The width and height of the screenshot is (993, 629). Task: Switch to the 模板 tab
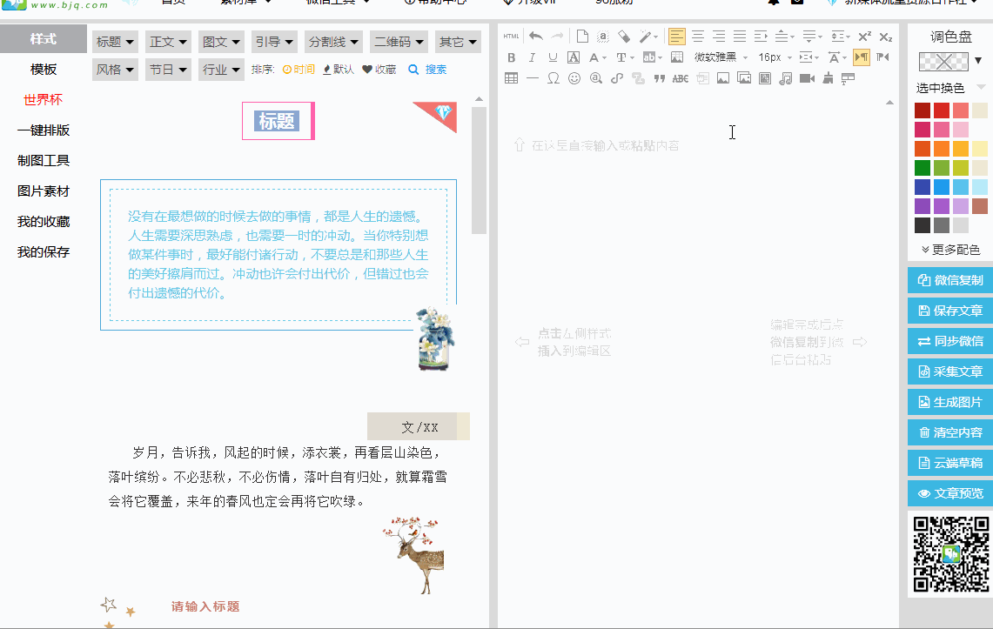(43, 69)
